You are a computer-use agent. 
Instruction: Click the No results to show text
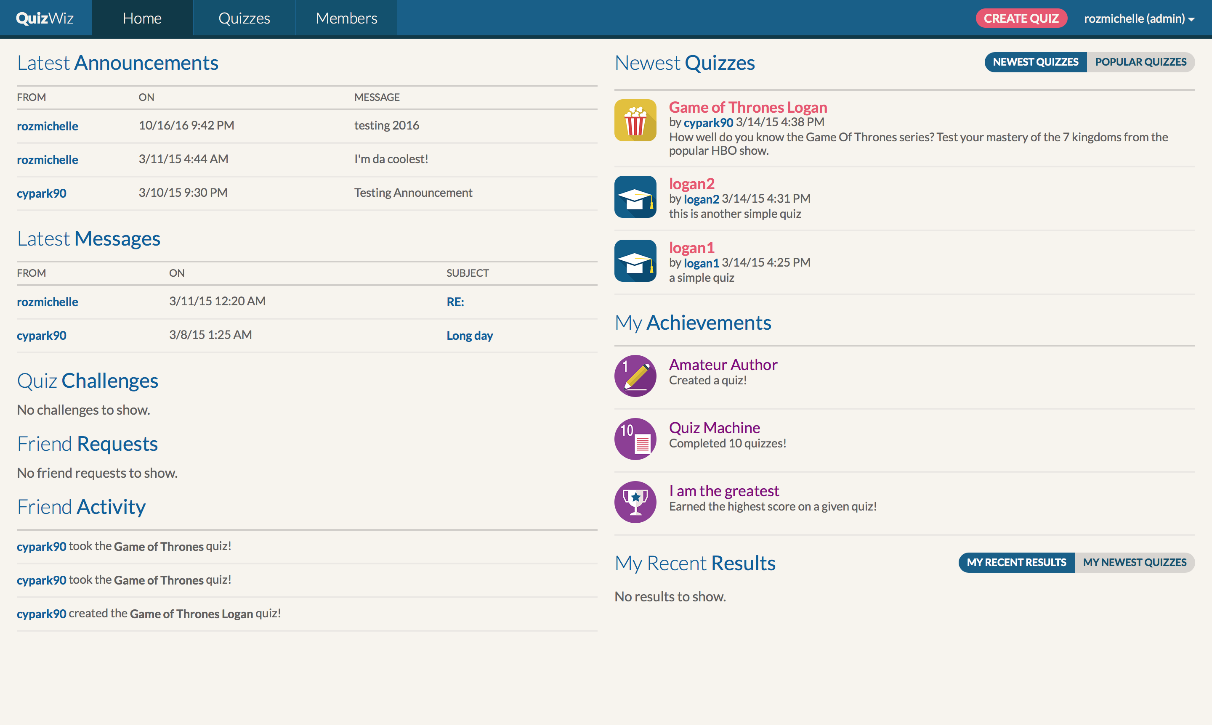[x=670, y=597]
